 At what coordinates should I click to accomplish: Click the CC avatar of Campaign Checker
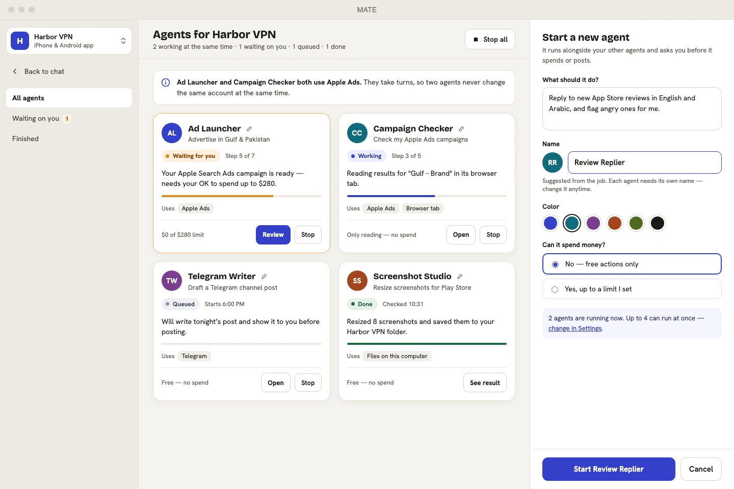coord(357,133)
